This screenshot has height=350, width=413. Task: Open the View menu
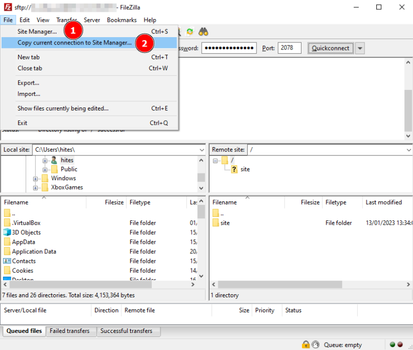(43, 20)
